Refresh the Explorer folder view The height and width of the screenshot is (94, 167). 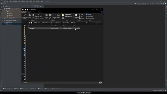point(87,23)
